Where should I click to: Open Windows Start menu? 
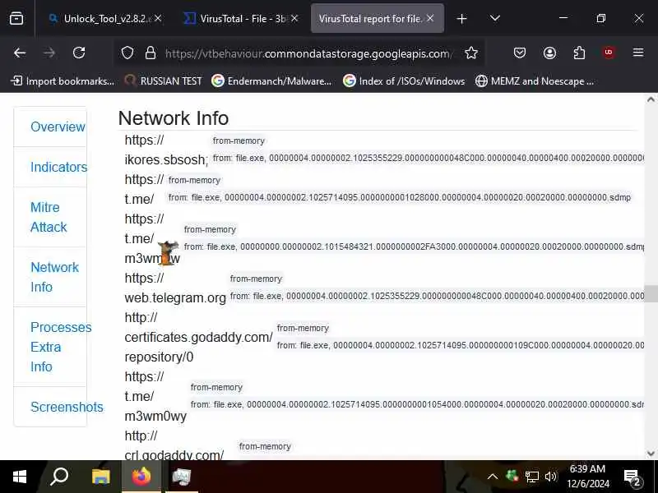(x=20, y=477)
